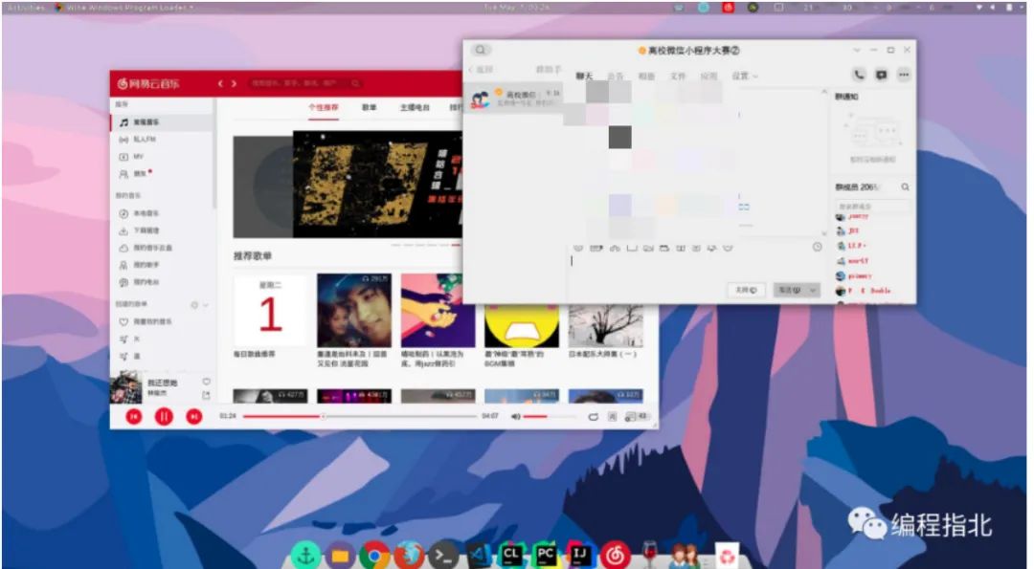Open message history clock icon

point(817,247)
